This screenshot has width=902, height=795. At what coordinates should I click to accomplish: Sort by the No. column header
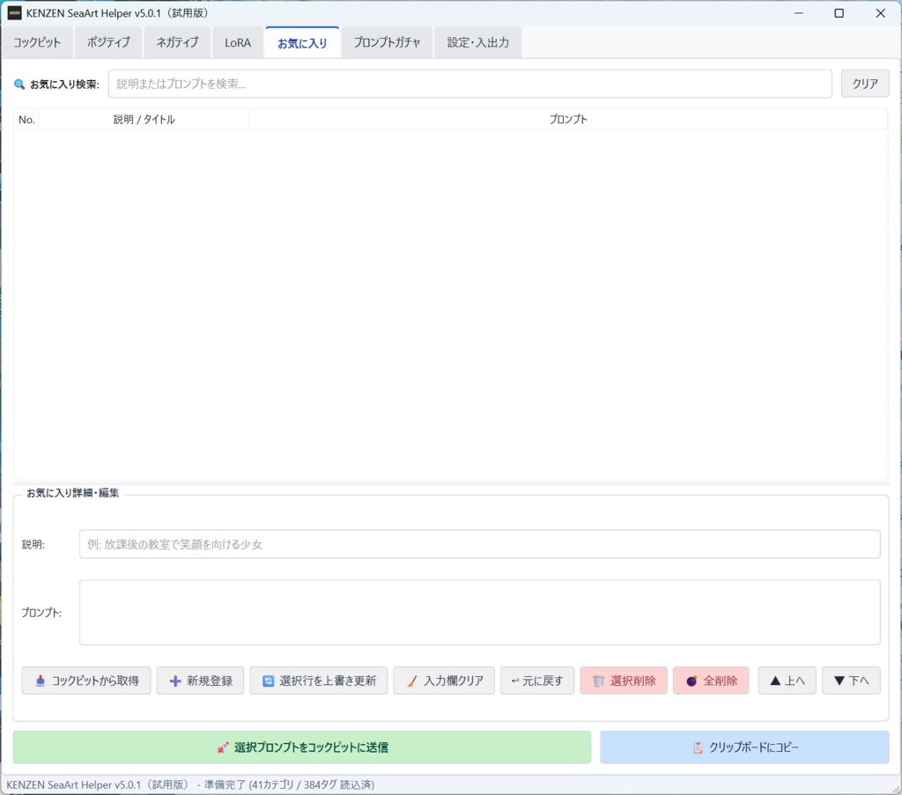26,120
